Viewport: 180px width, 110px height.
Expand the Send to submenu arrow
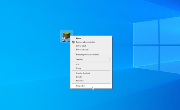tap(110, 59)
